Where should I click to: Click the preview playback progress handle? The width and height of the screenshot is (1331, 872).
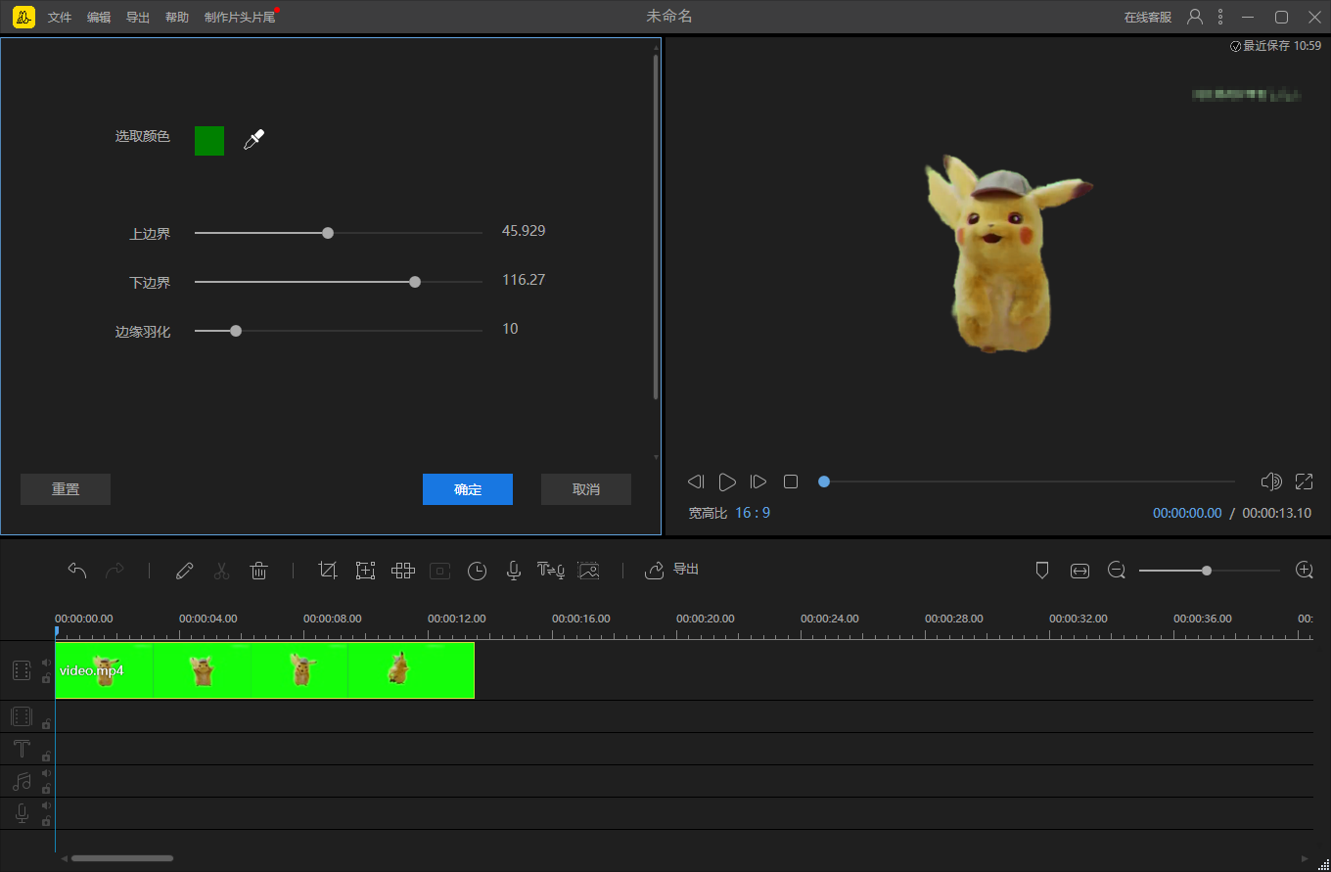(824, 482)
